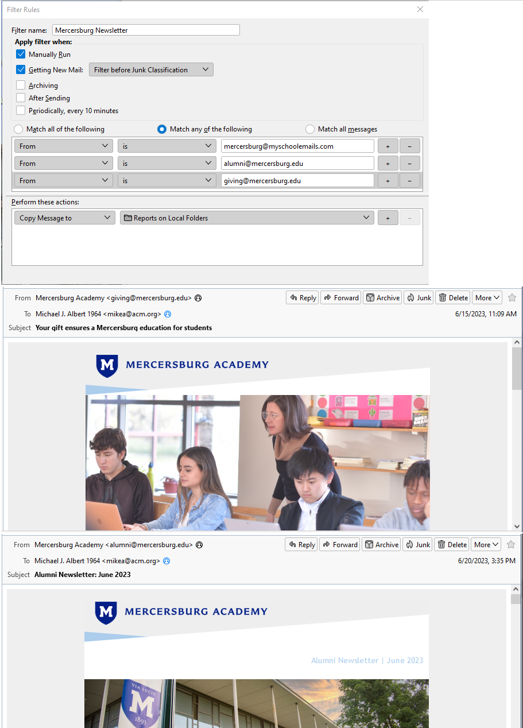Add rule after giving@mercersburg.edu row
Image resolution: width=523 pixels, height=728 pixels.
point(388,181)
